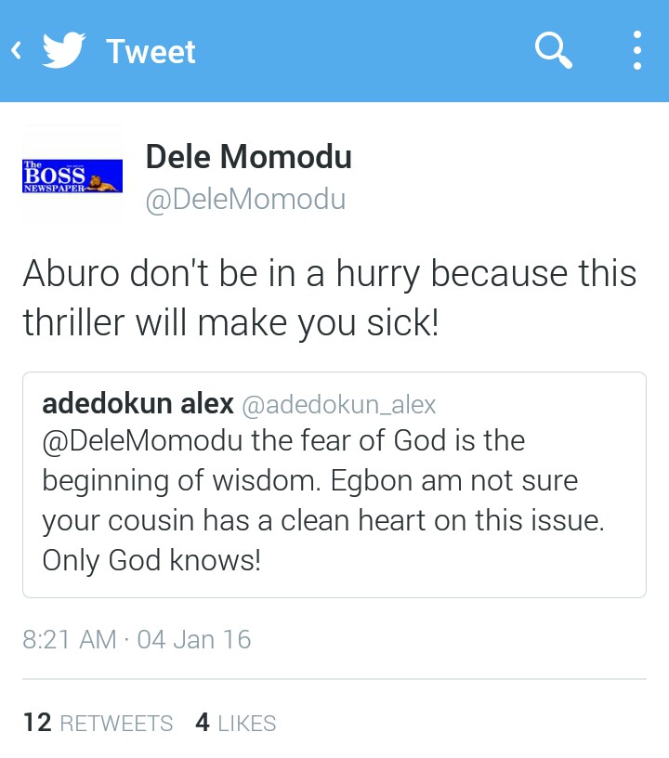Open the adedokun alex profile name
The image size is (669, 758).
pos(138,404)
